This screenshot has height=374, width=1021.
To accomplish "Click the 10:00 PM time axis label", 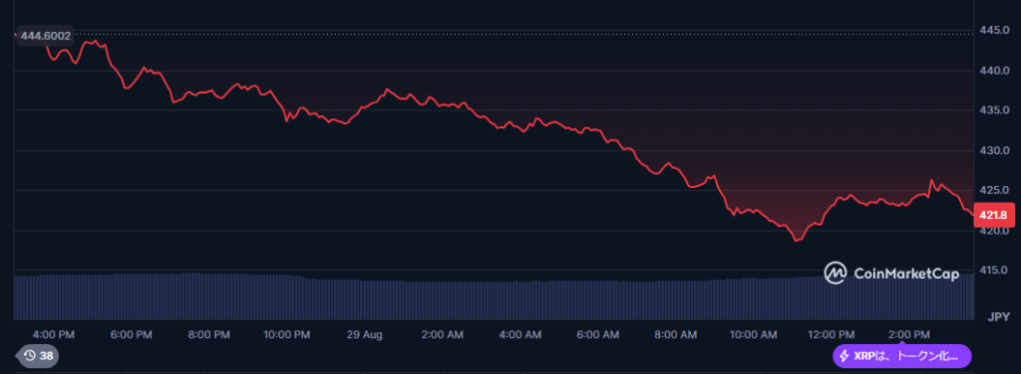I will 286,335.
